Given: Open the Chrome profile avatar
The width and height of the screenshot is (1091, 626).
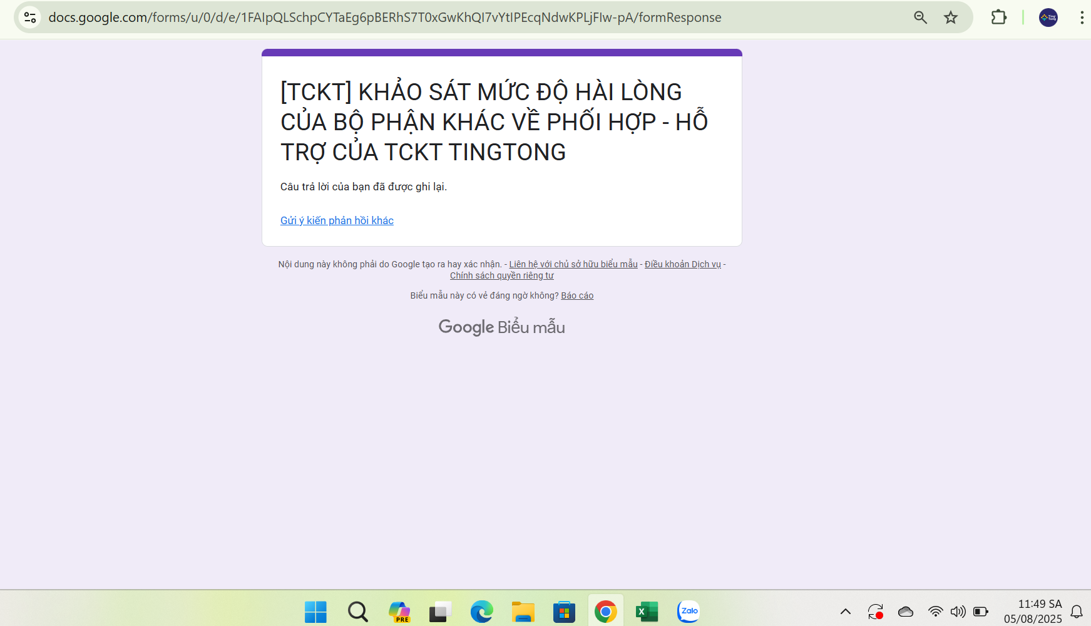Looking at the screenshot, I should pos(1048,18).
